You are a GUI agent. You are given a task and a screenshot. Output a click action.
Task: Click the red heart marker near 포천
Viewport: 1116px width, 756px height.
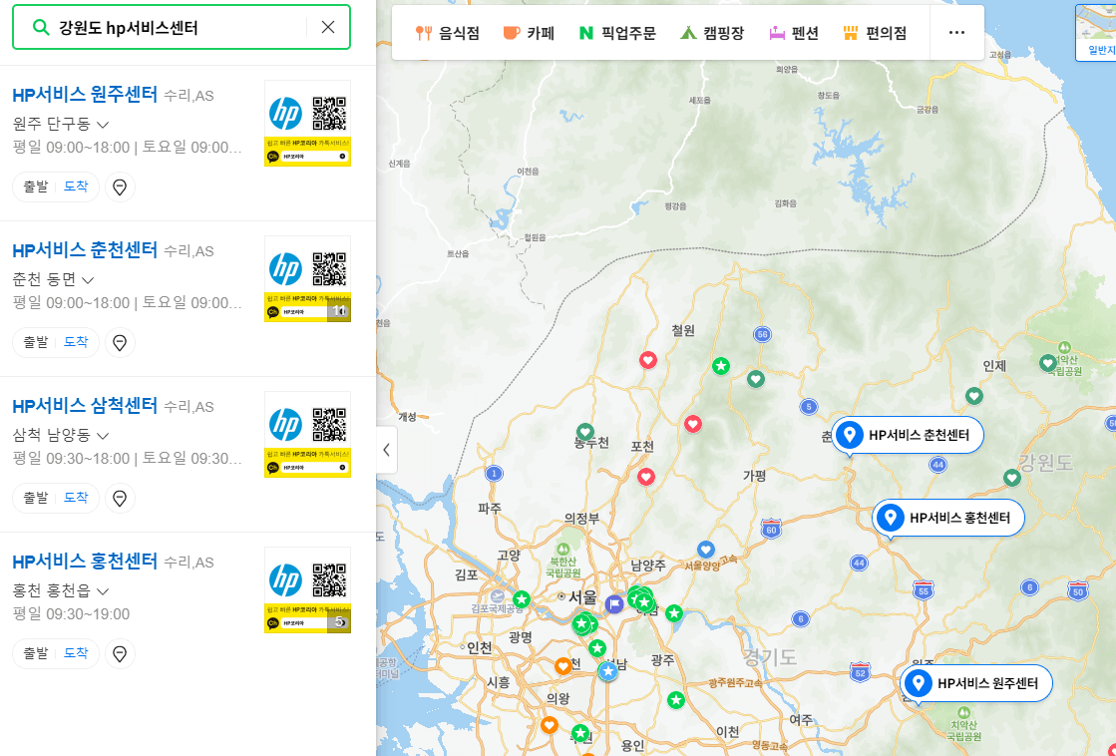[x=646, y=477]
